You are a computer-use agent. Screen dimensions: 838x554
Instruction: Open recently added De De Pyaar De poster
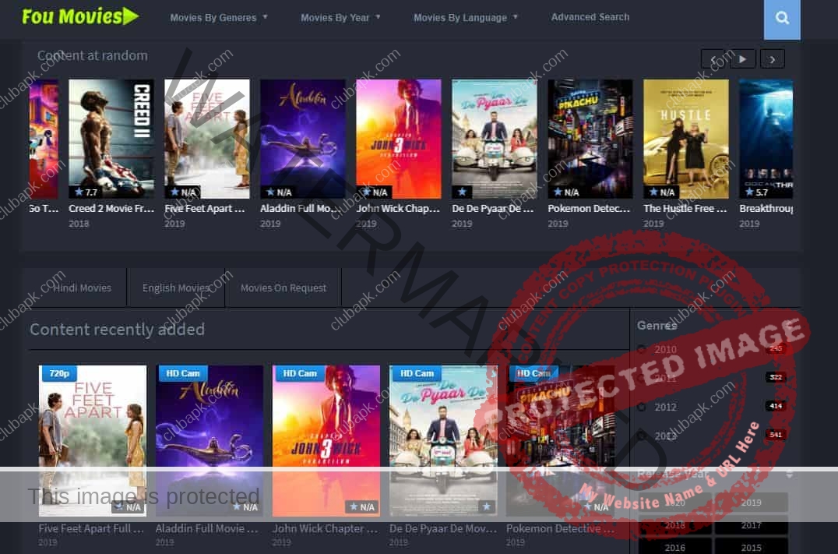click(444, 441)
